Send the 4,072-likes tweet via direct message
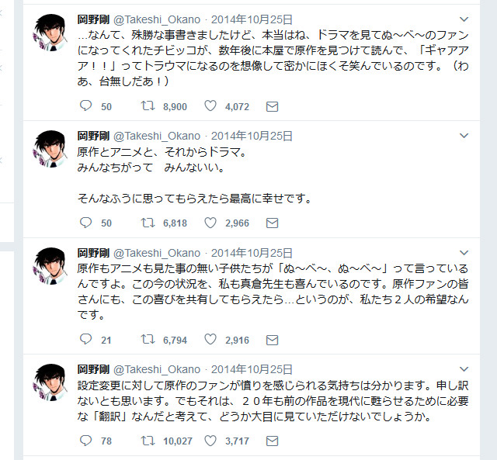The image size is (497, 460). pos(272,106)
